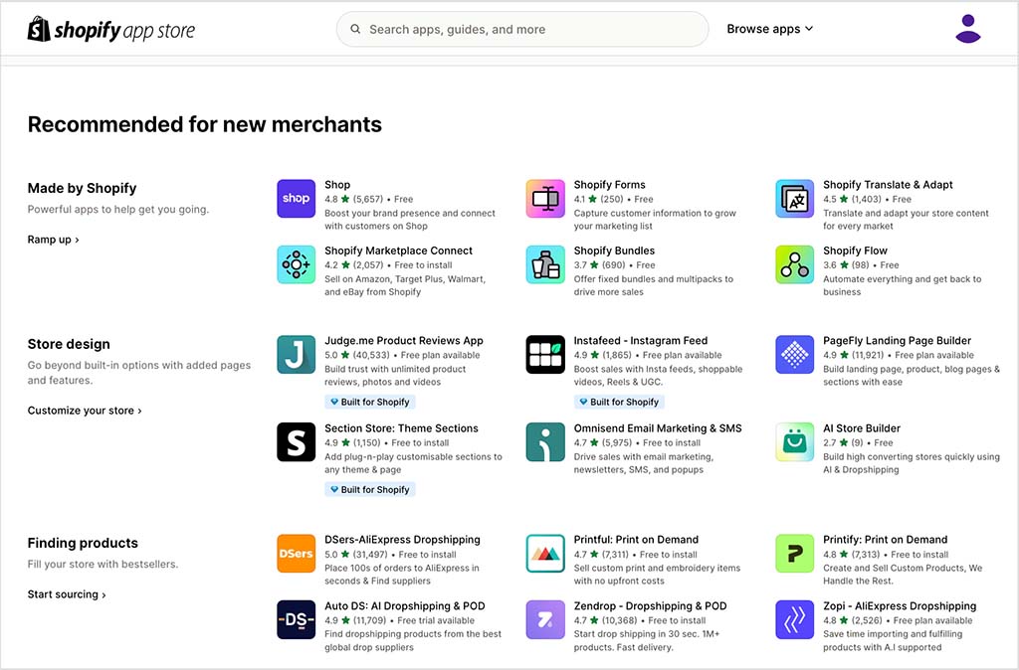Open Instafeed - Instagram Feed title
The image size is (1019, 670).
[641, 341]
